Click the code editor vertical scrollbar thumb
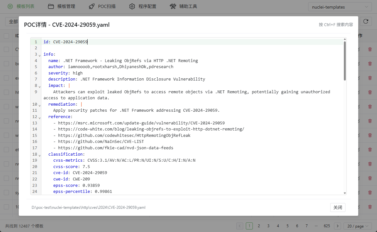Screen dimensions: 377x232 [345, 60]
